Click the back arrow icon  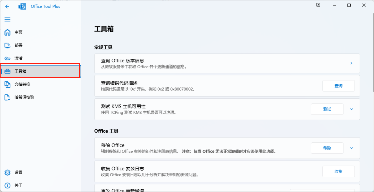7,6
